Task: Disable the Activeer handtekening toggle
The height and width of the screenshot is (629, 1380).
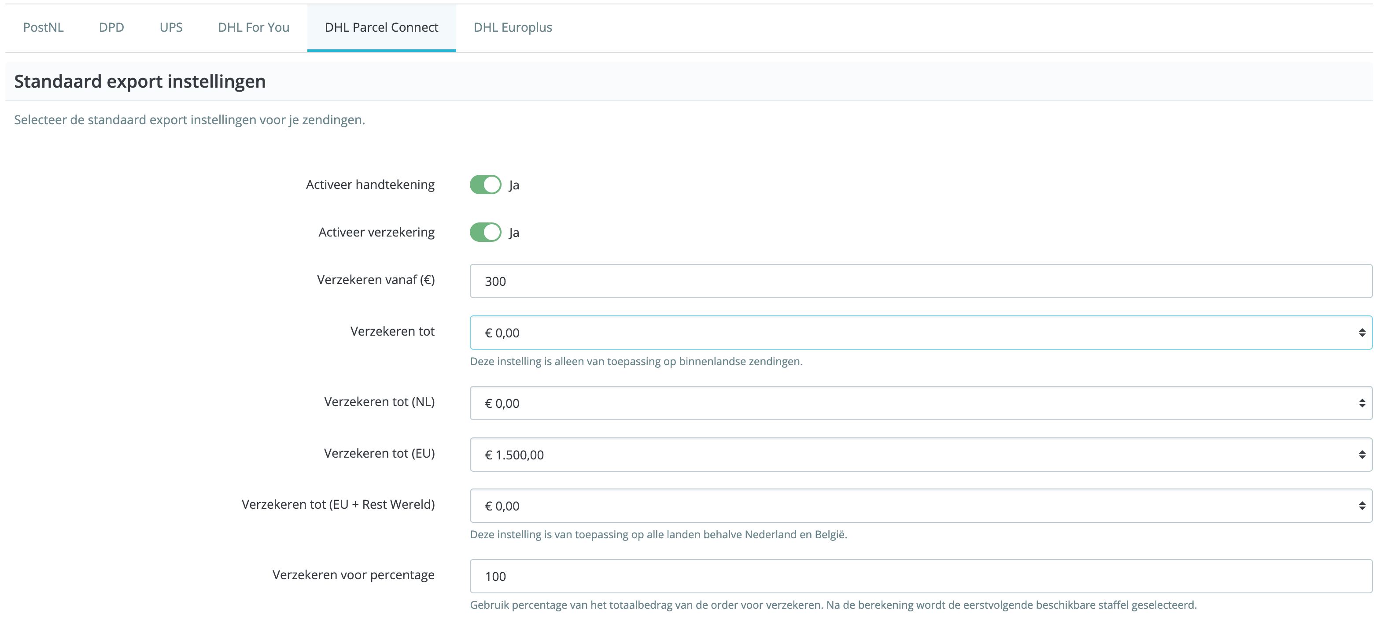Action: click(x=484, y=184)
